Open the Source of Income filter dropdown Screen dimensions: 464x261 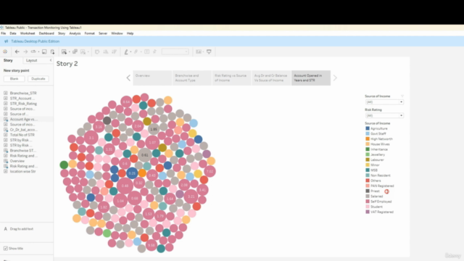pos(384,102)
